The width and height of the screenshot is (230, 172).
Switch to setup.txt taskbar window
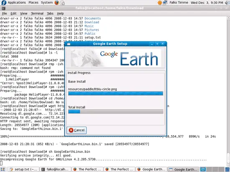[23, 170]
